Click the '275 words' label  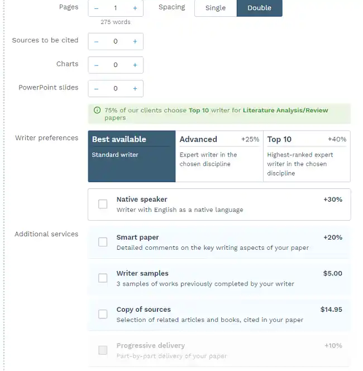[x=116, y=22]
